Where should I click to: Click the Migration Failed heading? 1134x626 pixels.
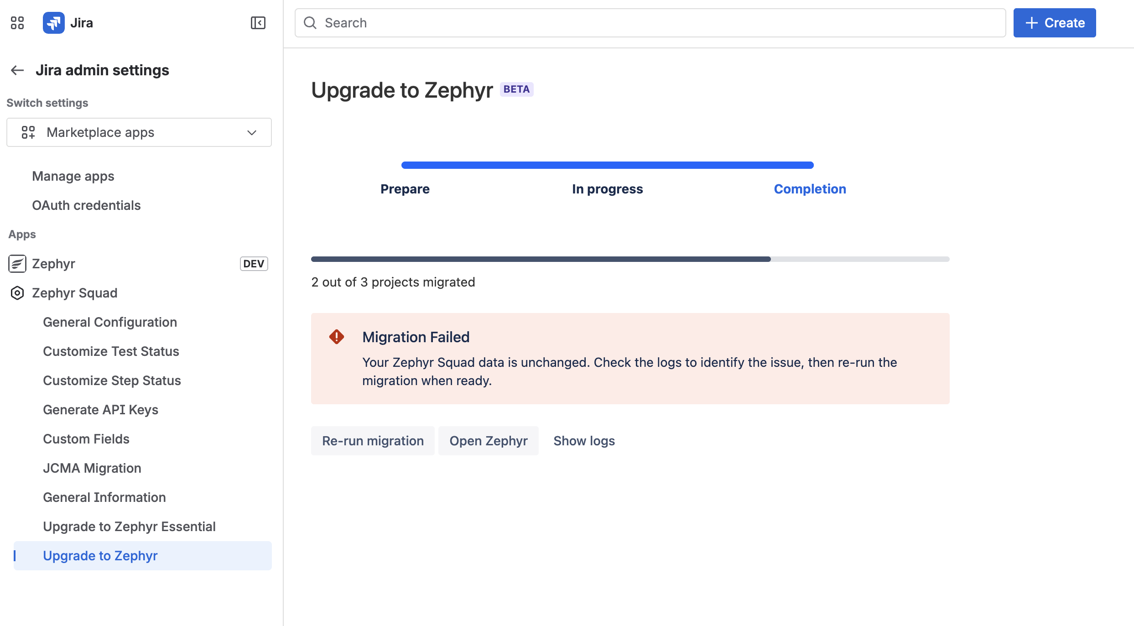[416, 337]
